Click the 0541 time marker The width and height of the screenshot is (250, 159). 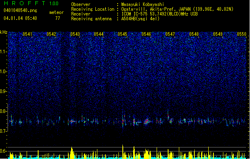click(x=27, y=34)
